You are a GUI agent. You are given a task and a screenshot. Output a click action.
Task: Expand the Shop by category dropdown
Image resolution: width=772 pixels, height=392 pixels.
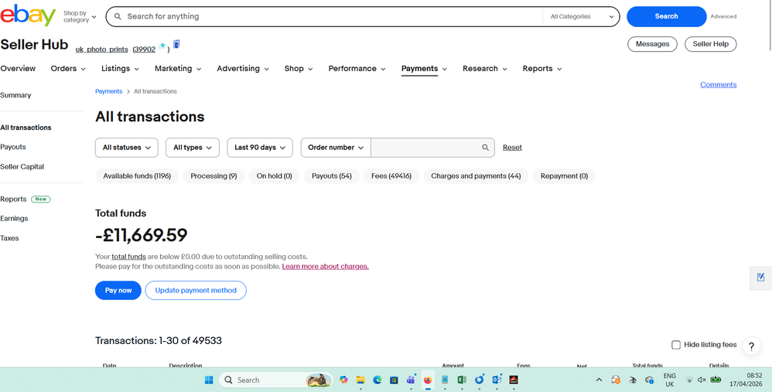tap(80, 17)
